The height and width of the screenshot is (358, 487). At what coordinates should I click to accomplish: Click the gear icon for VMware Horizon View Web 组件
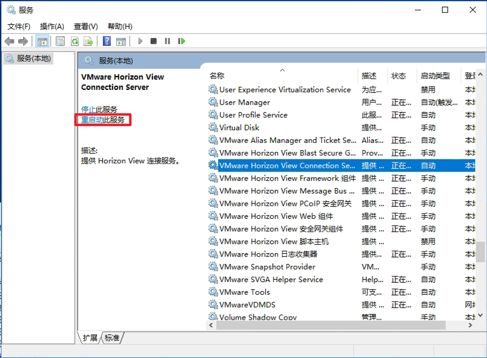(213, 216)
